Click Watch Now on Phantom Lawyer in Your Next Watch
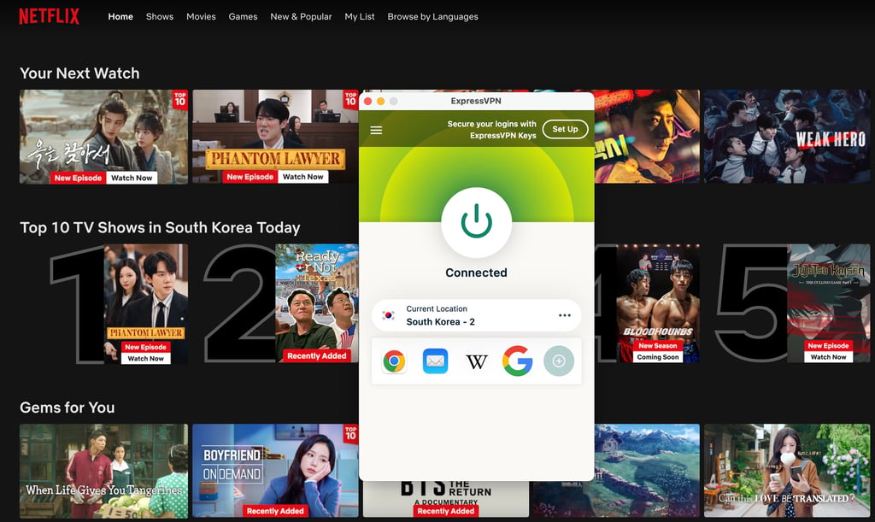The image size is (875, 522). point(303,177)
